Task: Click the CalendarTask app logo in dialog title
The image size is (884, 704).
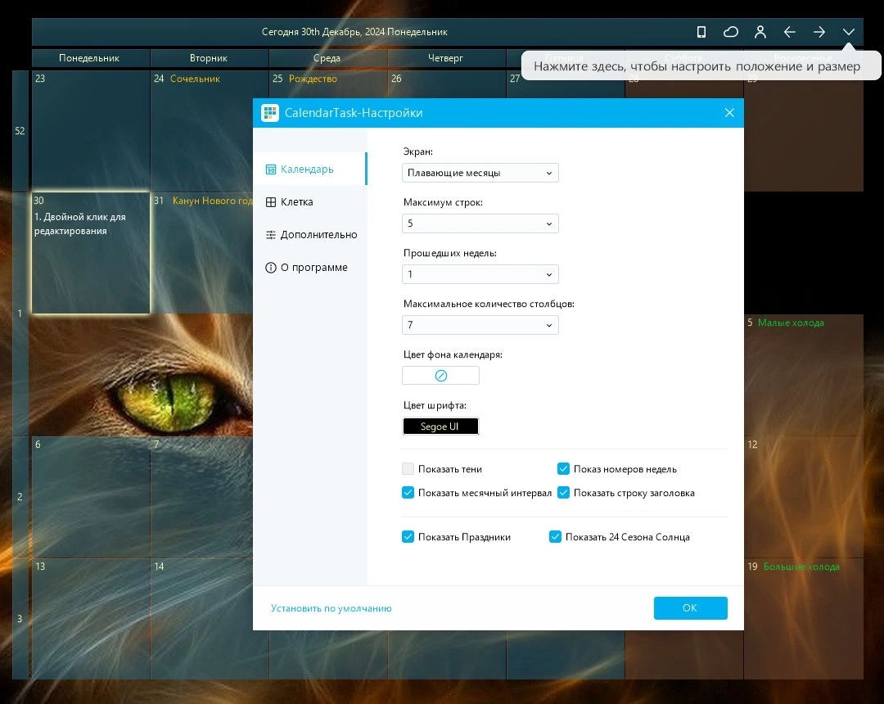Action: pyautogui.click(x=270, y=113)
